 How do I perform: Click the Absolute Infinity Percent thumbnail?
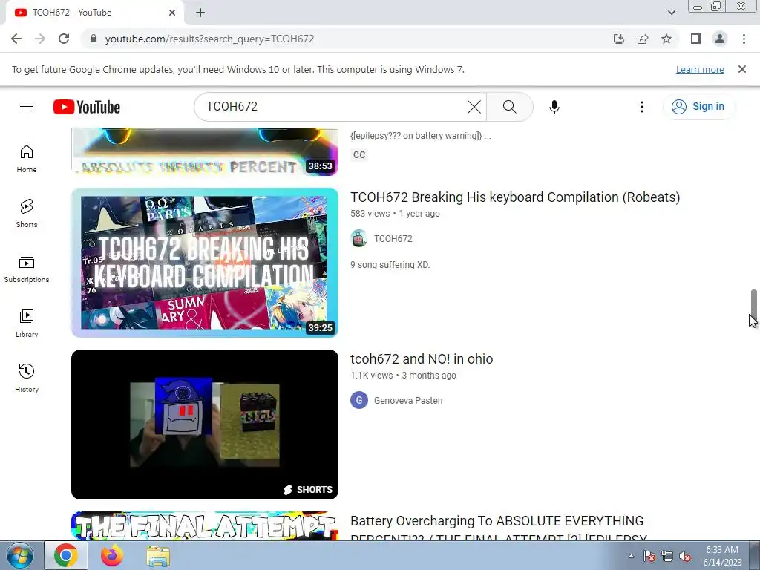[x=205, y=151]
